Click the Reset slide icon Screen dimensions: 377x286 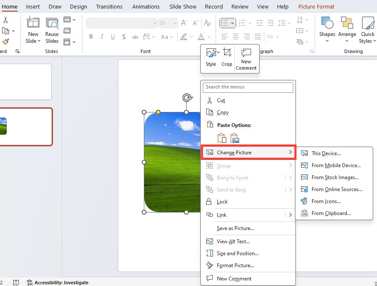67,30
